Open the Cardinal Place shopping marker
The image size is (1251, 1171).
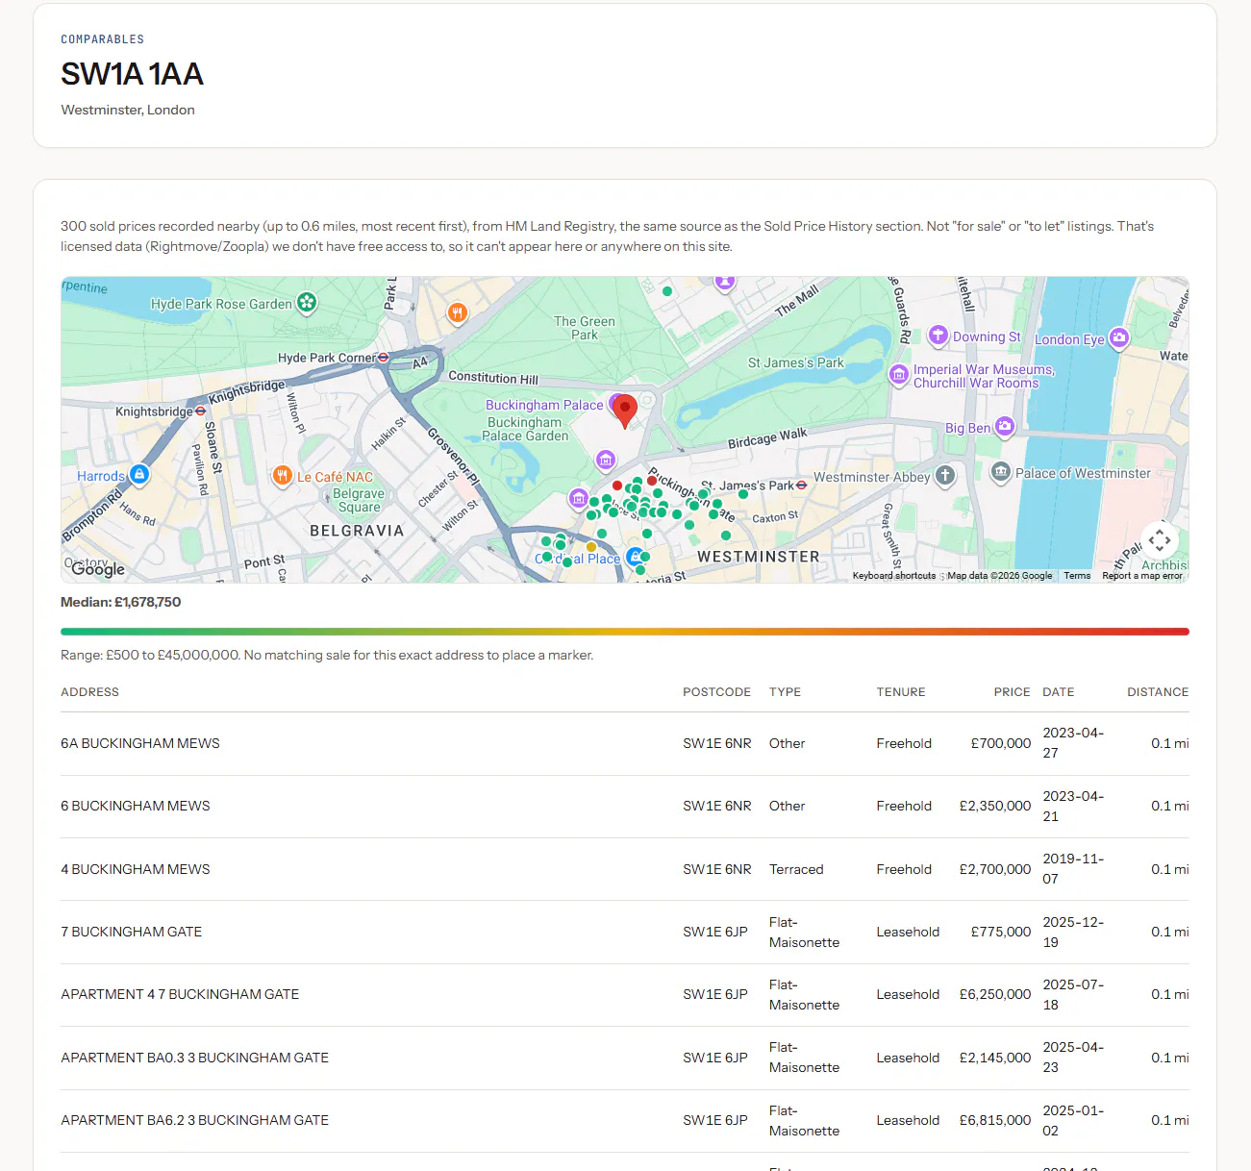635,557
